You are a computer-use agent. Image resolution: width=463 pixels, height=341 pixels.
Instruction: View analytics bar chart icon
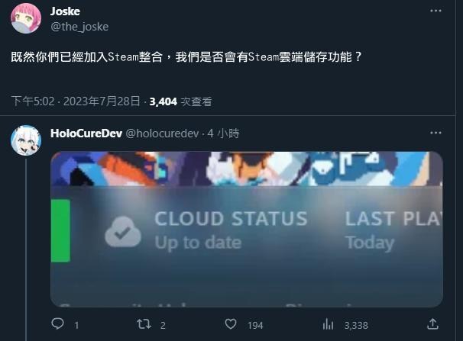pyautogui.click(x=328, y=324)
